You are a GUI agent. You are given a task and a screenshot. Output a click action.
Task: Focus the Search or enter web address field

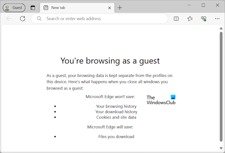coord(103,19)
